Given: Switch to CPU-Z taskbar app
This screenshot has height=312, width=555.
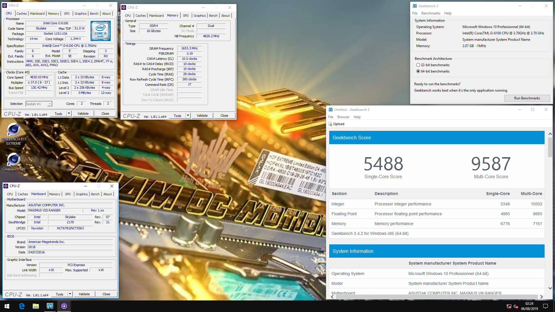Looking at the screenshot, I should click(64, 306).
